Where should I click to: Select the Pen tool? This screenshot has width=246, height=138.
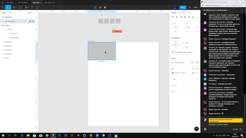click(26, 7)
